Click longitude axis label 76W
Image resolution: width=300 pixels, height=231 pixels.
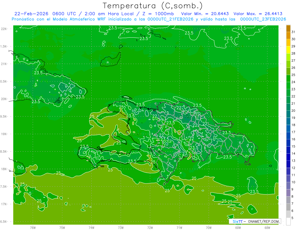pos(33,228)
